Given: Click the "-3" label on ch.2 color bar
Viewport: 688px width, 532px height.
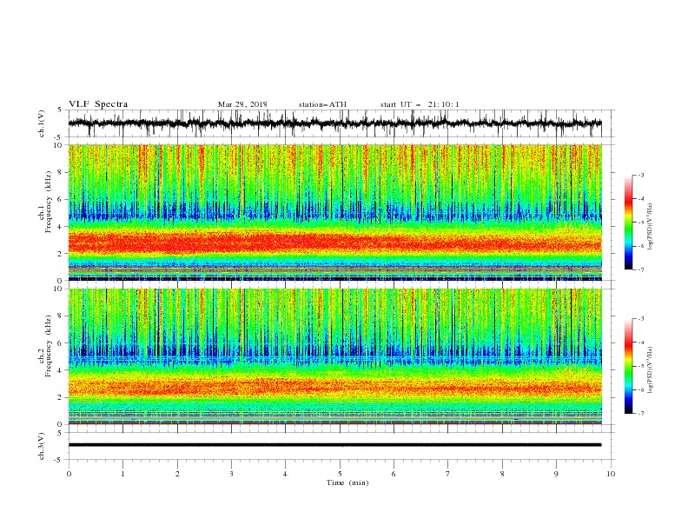Looking at the screenshot, I should point(641,319).
